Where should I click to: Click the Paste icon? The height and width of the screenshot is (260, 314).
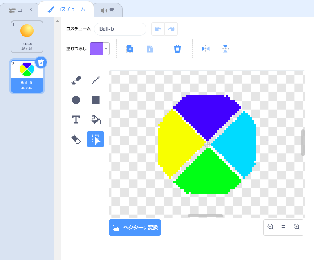(x=150, y=49)
